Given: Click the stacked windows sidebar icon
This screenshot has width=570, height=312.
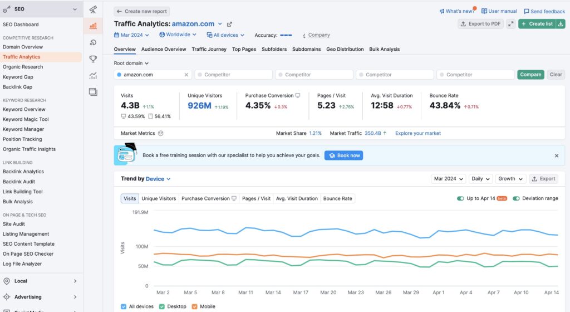Looking at the screenshot, I should [93, 91].
